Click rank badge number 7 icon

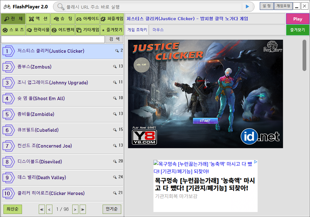pyautogui.click(x=8, y=146)
